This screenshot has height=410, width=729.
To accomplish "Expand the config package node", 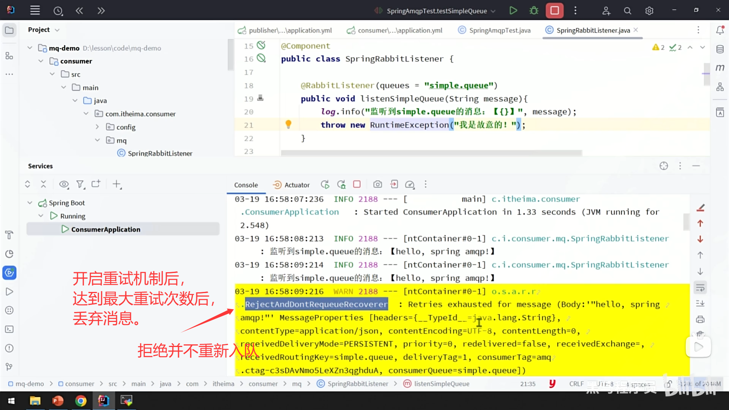I will [x=97, y=127].
